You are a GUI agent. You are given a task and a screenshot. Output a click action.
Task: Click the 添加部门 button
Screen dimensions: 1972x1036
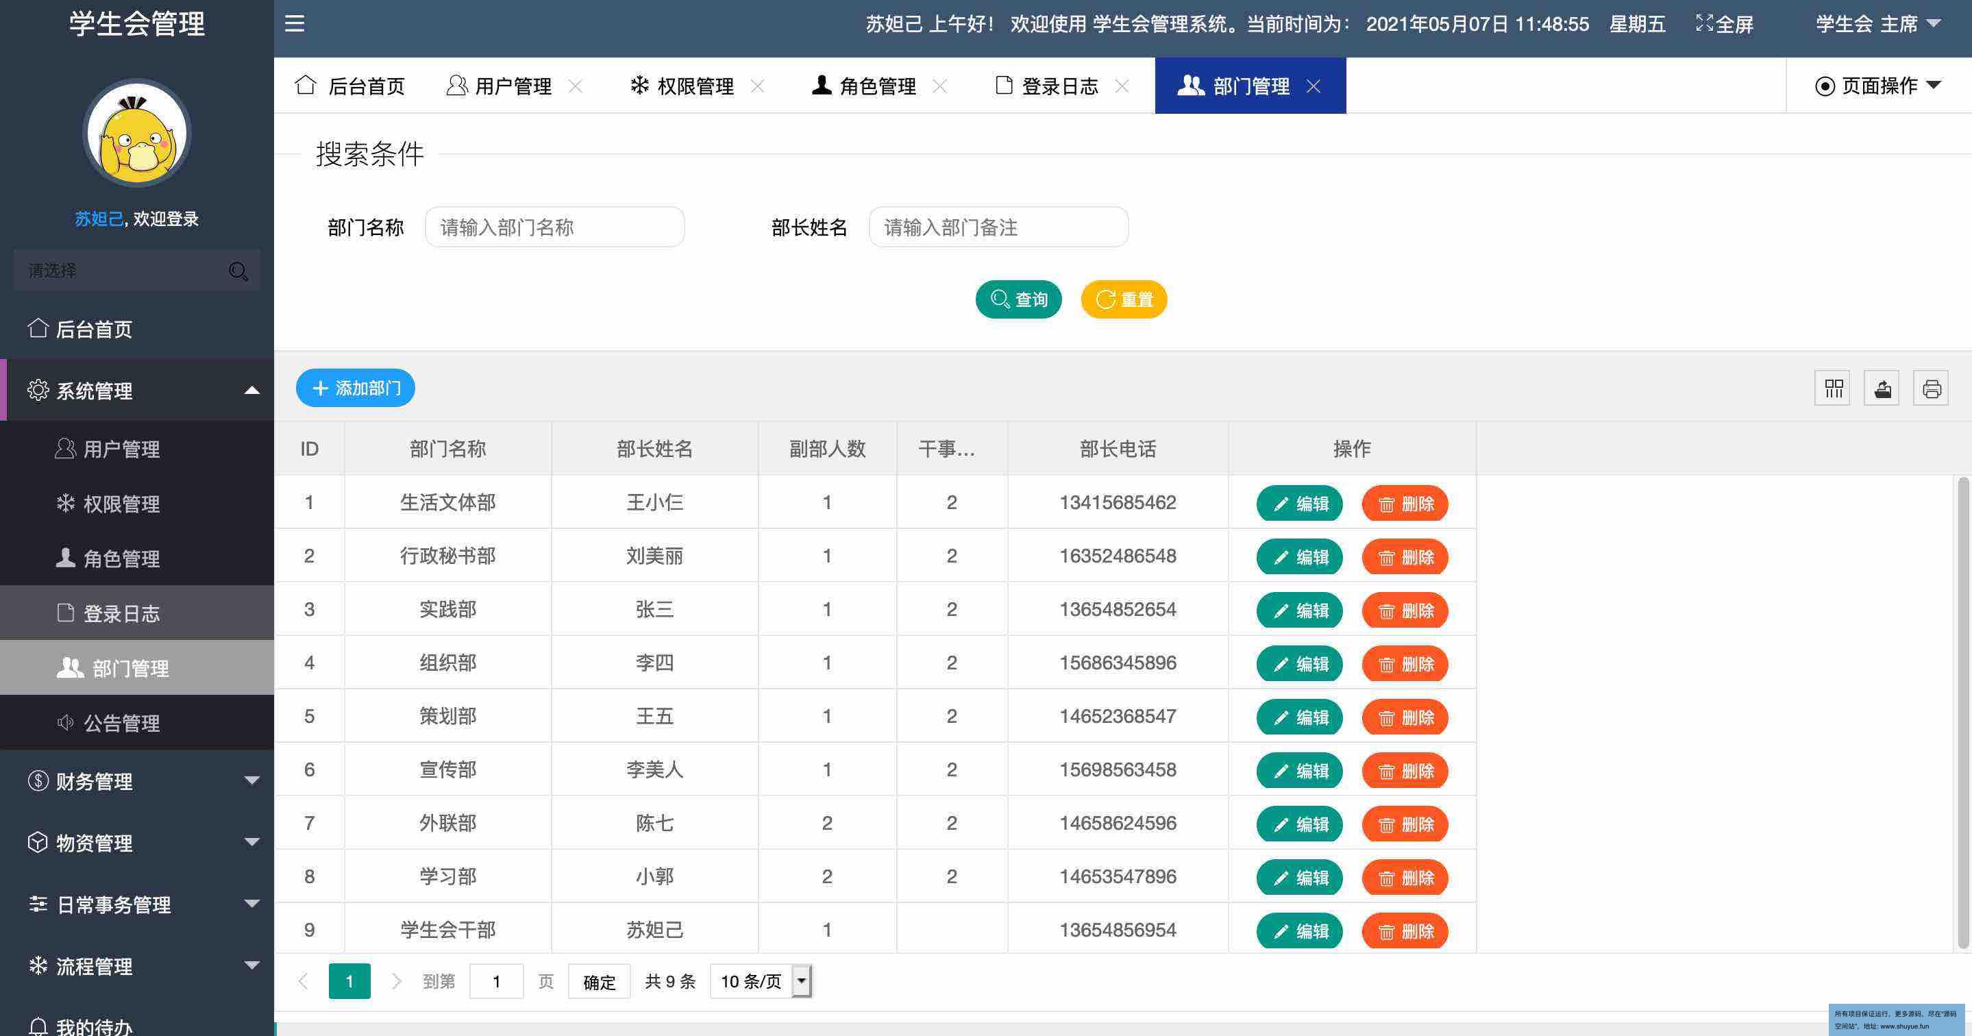coord(355,388)
